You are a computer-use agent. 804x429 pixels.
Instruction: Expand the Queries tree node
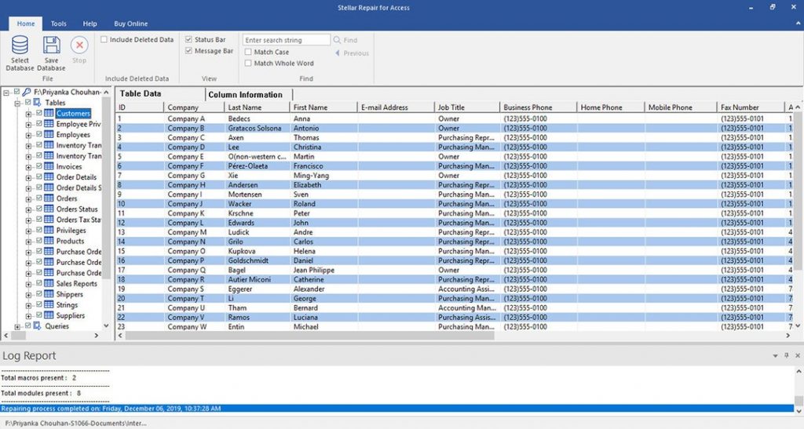click(17, 326)
